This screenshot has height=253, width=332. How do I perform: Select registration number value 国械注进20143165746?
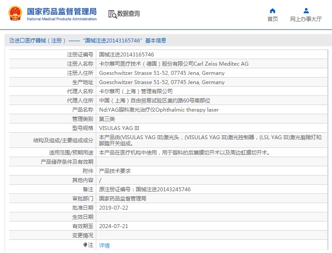click(x=126, y=54)
